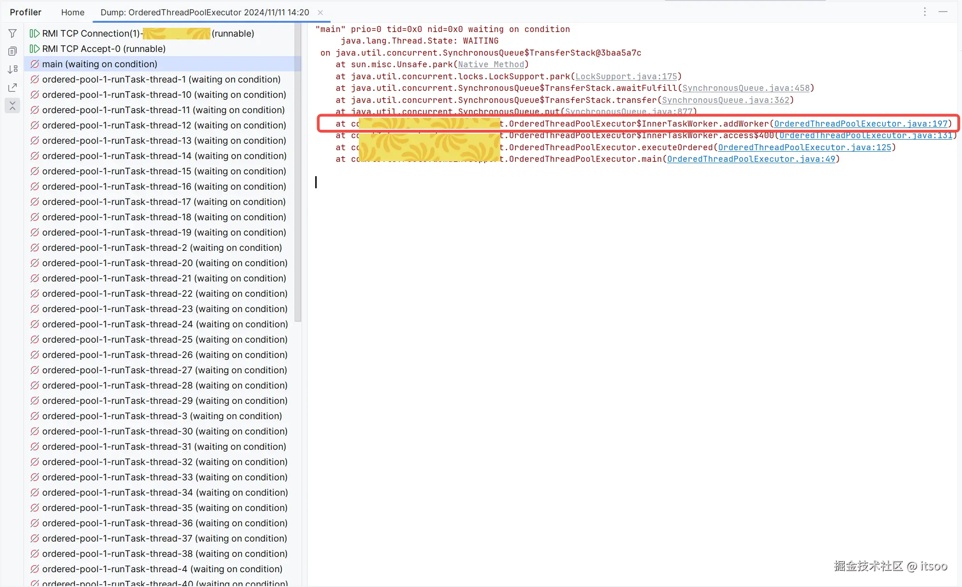The image size is (962, 587).
Task: Close the Dump OrderedThreadPoolExecutor tab
Action: [320, 13]
